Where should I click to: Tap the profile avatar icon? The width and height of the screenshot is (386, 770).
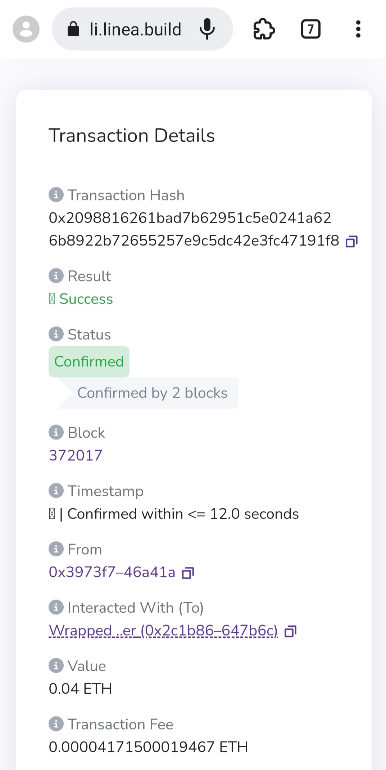point(26,29)
